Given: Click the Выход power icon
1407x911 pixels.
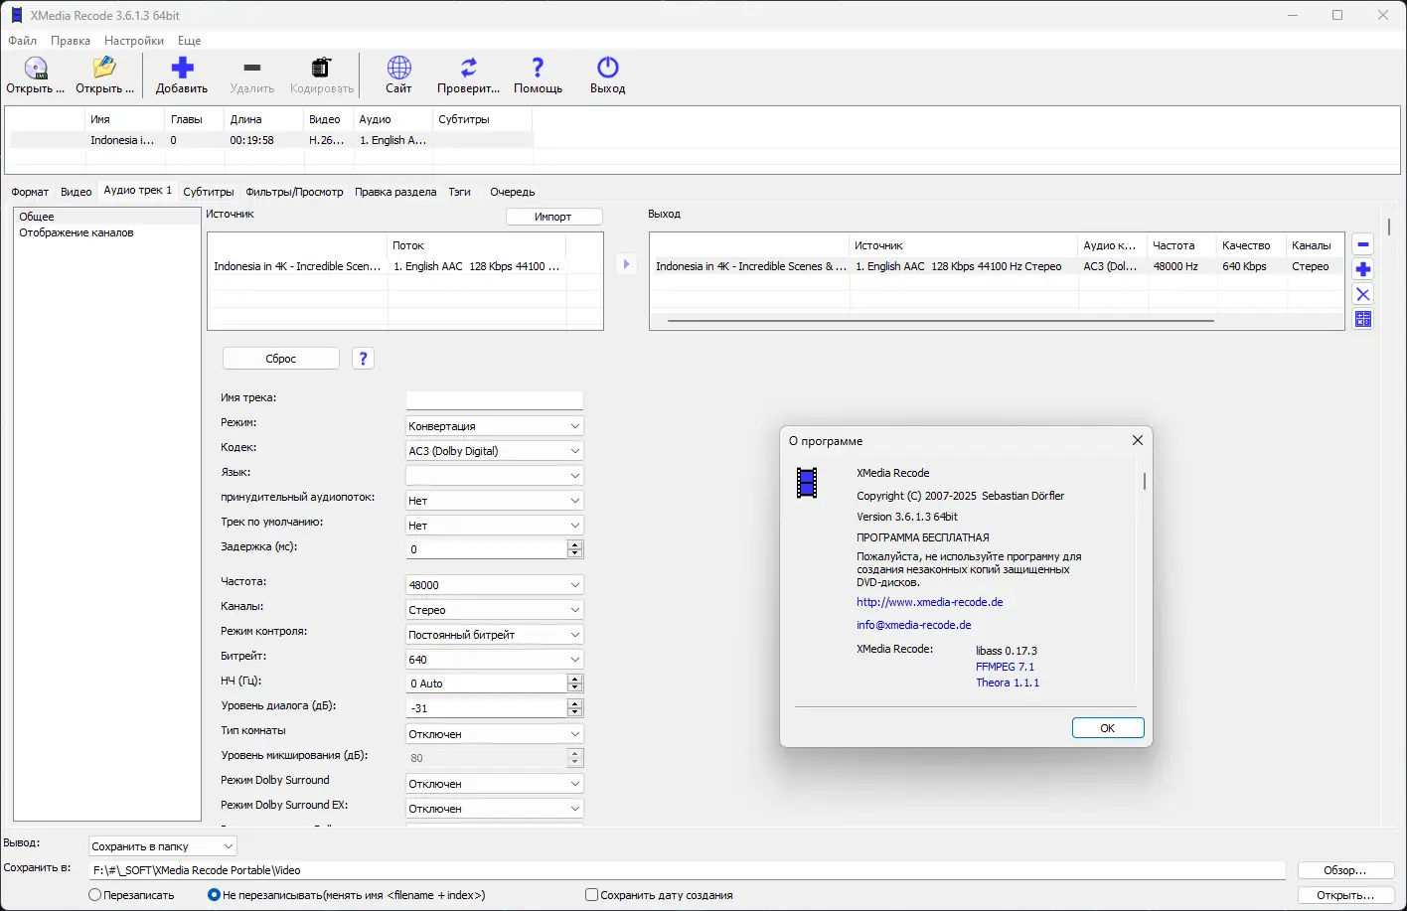Looking at the screenshot, I should (x=607, y=68).
